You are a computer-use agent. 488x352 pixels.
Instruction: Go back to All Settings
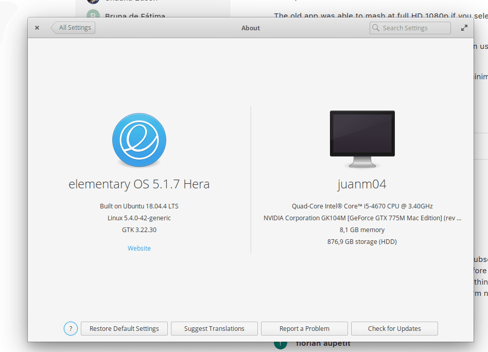[x=73, y=28]
